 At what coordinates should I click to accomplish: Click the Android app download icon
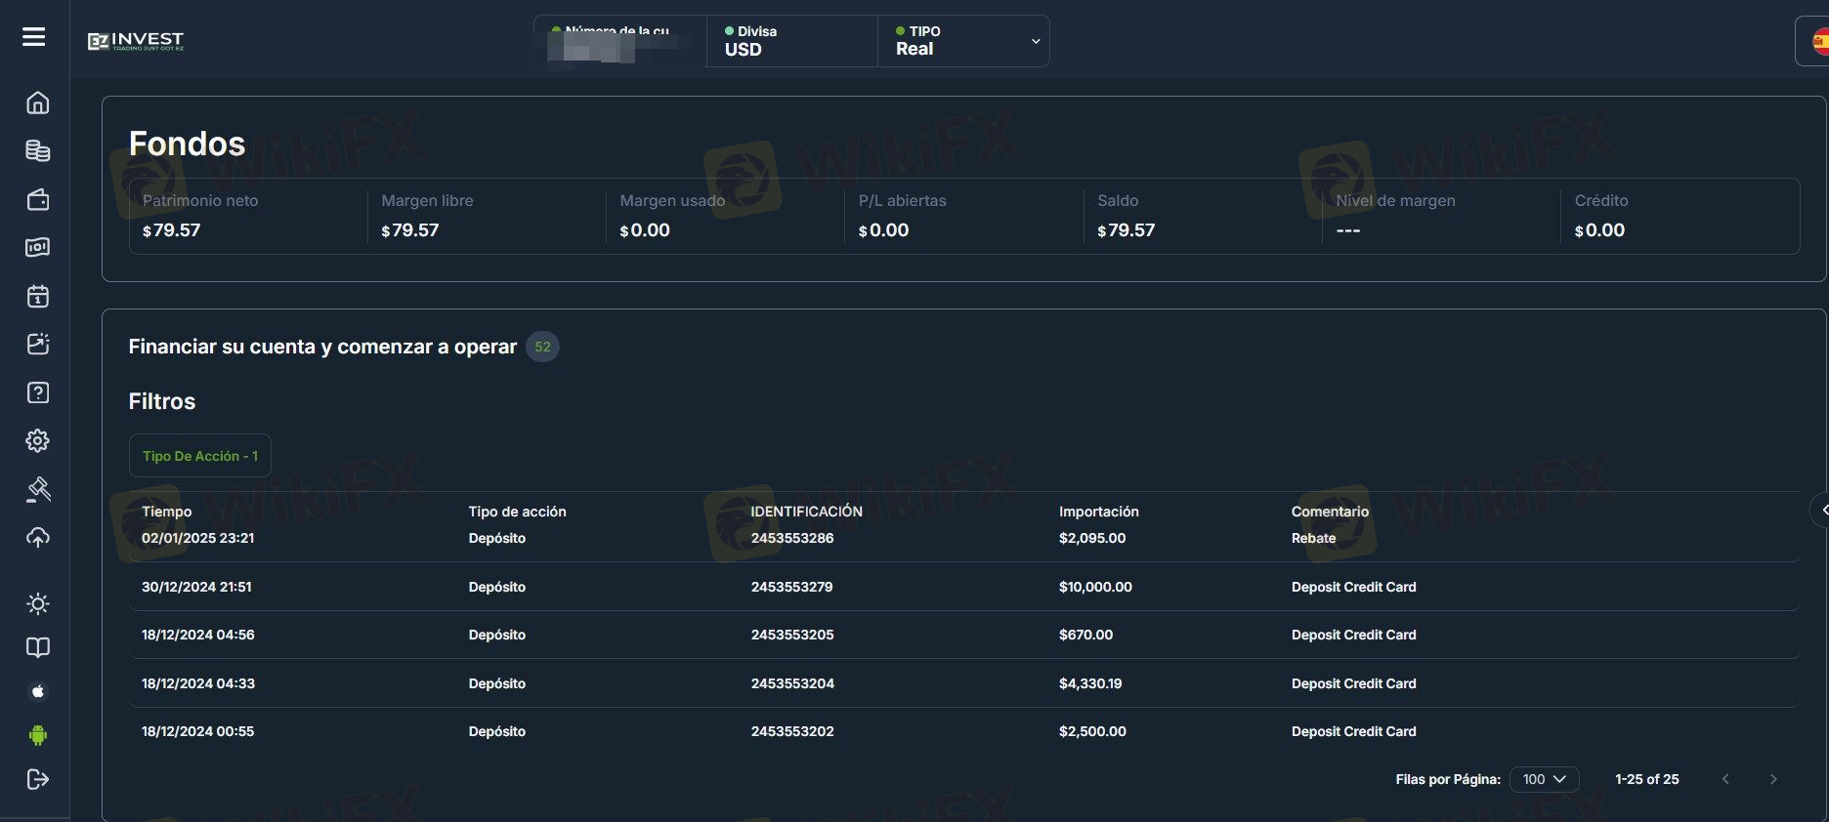(x=37, y=735)
